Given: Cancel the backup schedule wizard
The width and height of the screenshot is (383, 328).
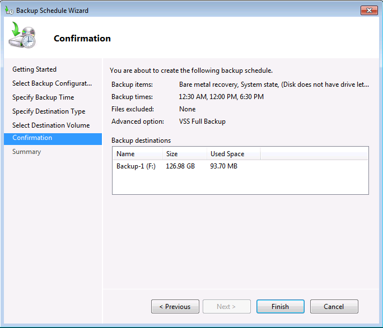Looking at the screenshot, I should (334, 307).
